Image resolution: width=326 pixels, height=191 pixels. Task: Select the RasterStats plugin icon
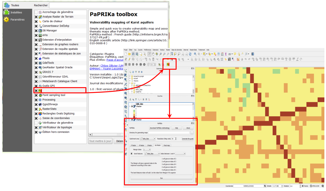[x=40, y=109]
